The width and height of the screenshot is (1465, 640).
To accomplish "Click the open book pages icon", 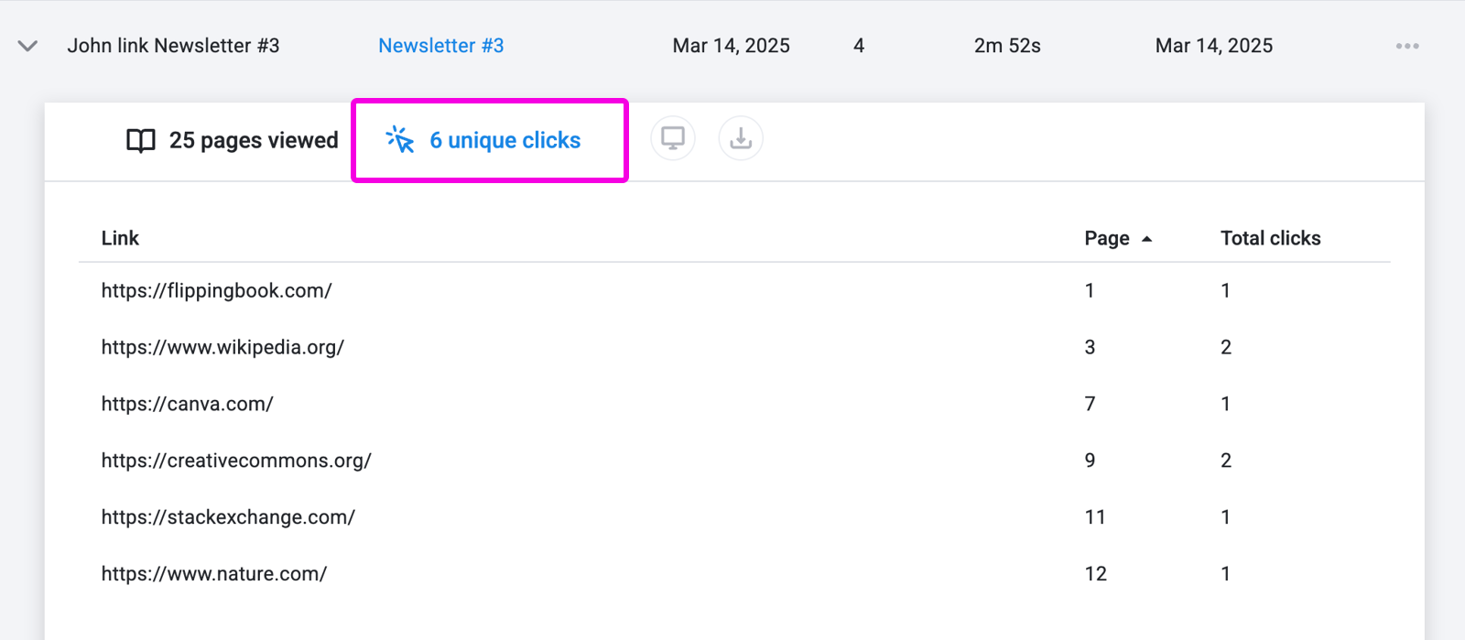I will [141, 140].
